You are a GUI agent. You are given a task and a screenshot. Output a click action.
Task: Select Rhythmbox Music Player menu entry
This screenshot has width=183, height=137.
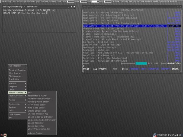(x=39, y=99)
